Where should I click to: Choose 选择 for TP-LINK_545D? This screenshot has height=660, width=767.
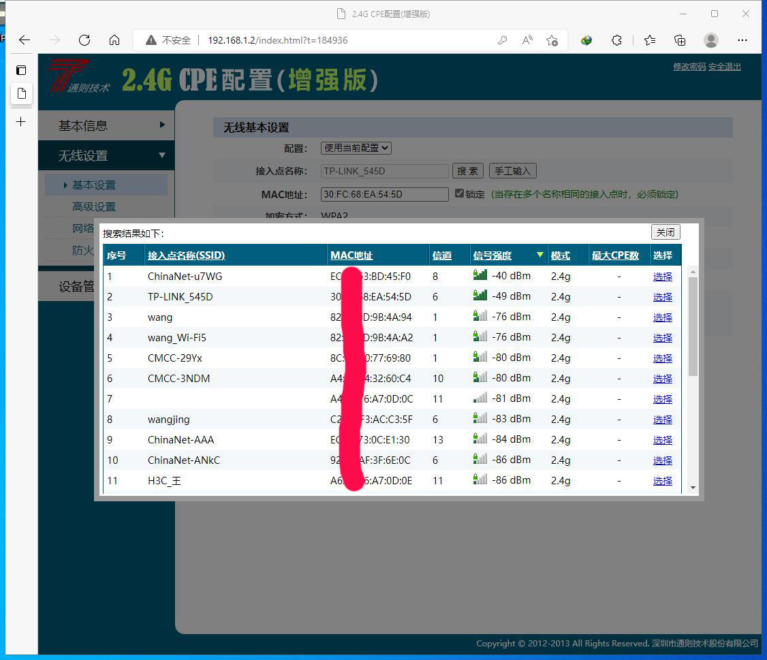coord(662,297)
